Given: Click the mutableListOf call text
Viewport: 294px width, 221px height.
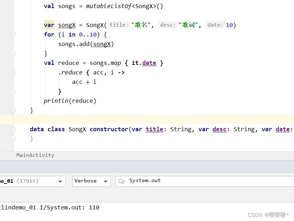Looking at the screenshot, I should (x=109, y=6).
